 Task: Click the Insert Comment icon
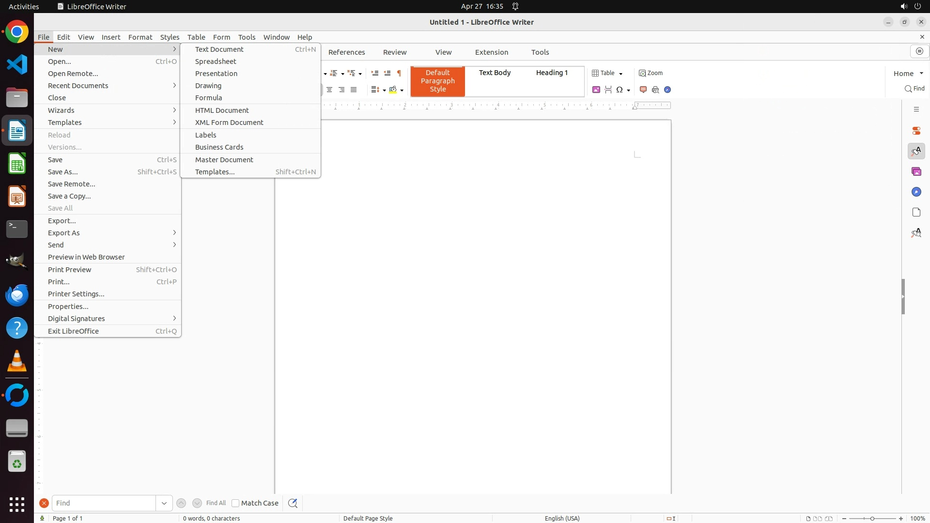click(643, 90)
